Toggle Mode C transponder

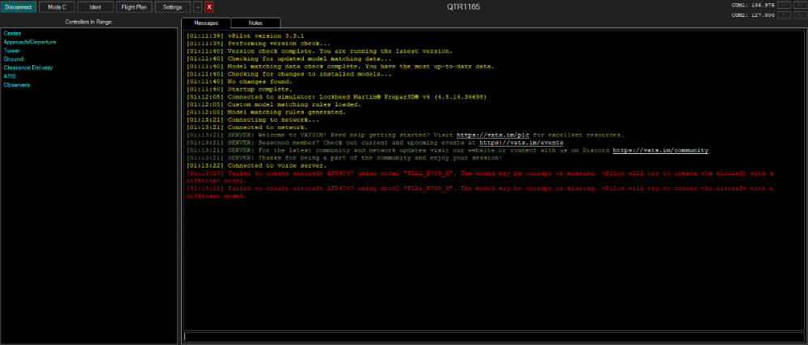56,6
